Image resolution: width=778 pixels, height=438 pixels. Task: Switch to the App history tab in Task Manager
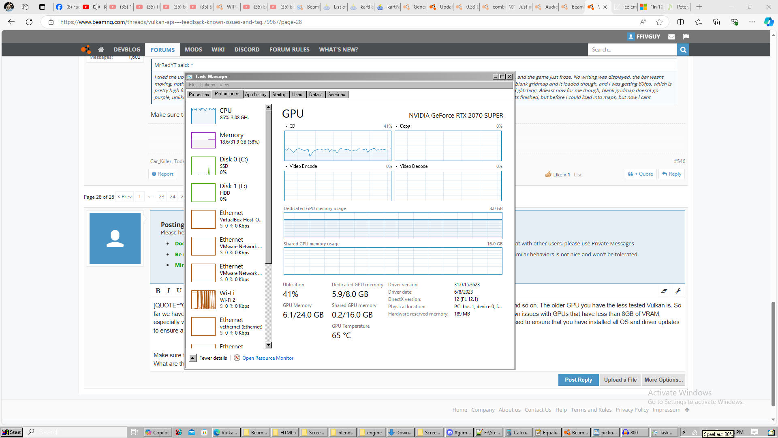point(256,94)
